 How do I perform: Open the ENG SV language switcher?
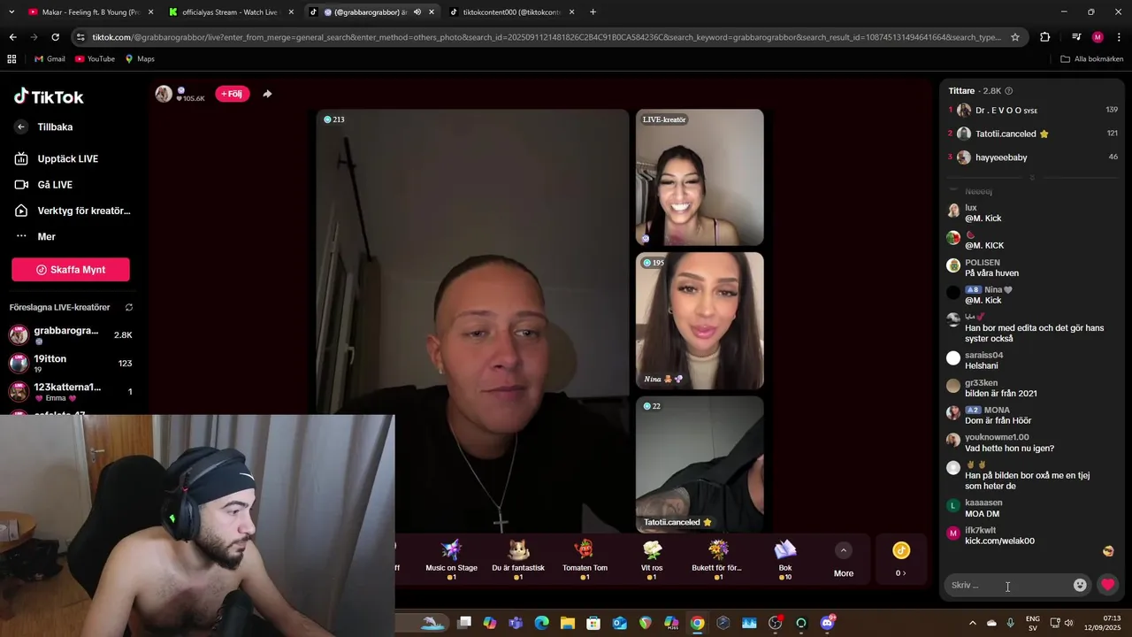click(x=1032, y=623)
